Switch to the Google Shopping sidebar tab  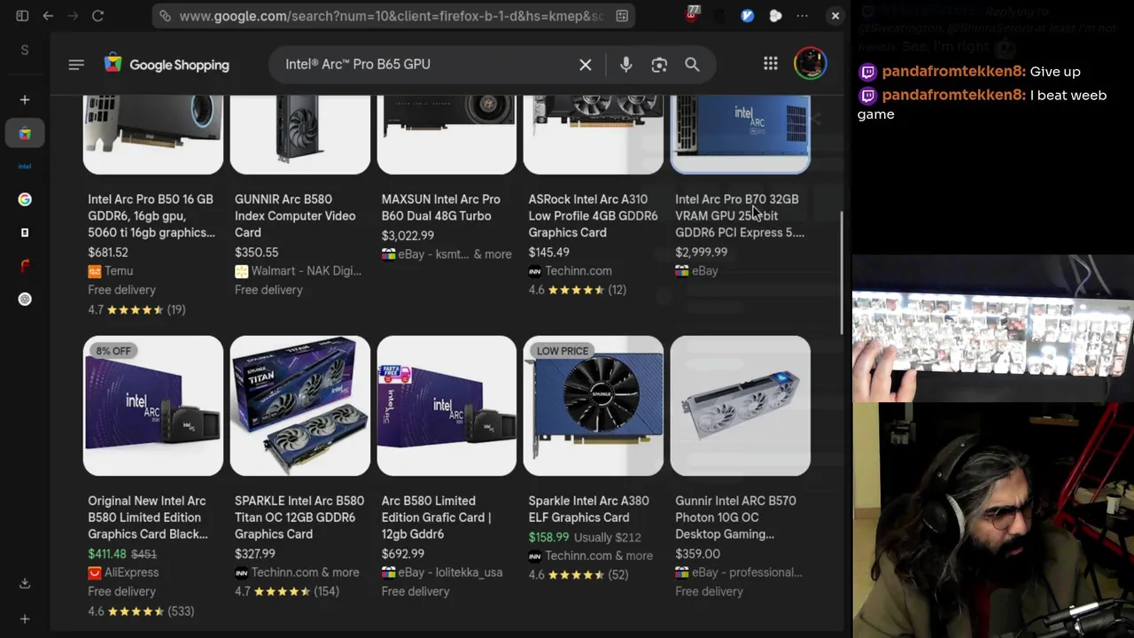coord(25,134)
